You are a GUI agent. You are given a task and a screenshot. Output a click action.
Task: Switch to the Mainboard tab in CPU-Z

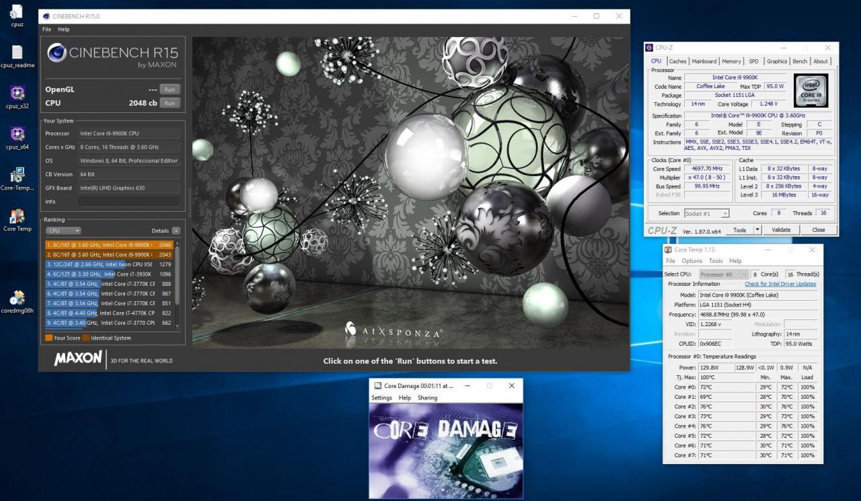coord(704,61)
